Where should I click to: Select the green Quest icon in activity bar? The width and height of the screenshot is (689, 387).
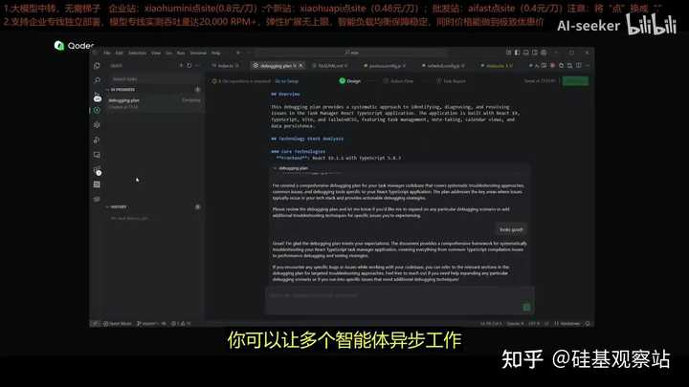97,110
